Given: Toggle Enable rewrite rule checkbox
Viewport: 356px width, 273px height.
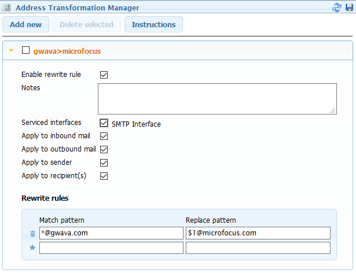Looking at the screenshot, I should tap(104, 75).
